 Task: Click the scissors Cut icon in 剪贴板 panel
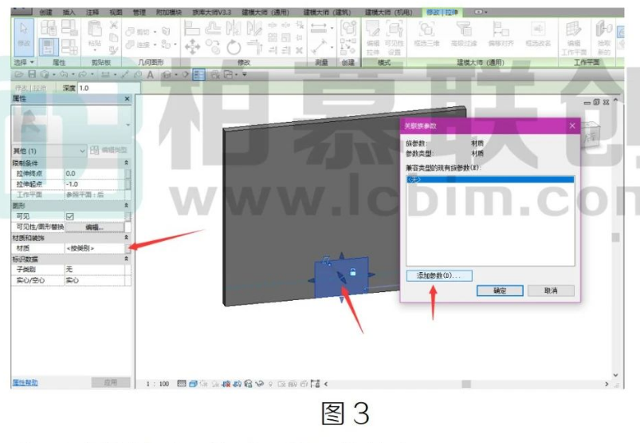tap(113, 26)
